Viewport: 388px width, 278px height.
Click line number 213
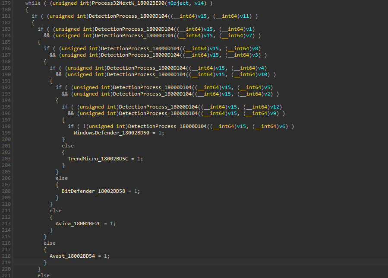[6, 224]
